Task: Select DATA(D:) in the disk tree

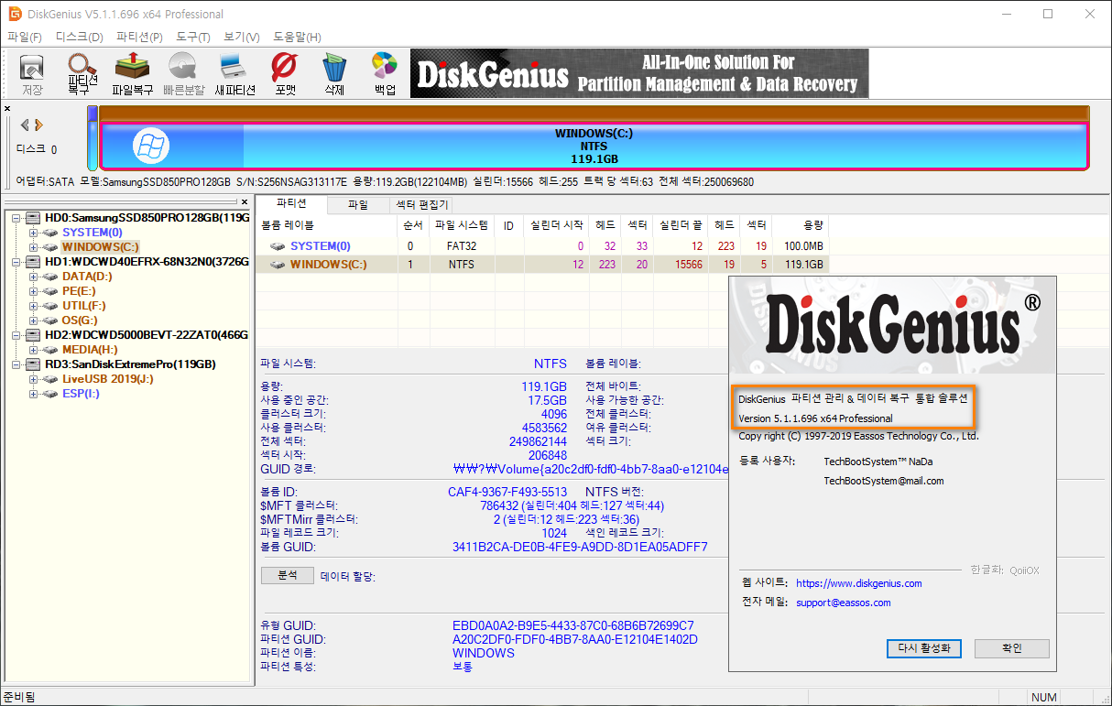Action: (x=87, y=277)
